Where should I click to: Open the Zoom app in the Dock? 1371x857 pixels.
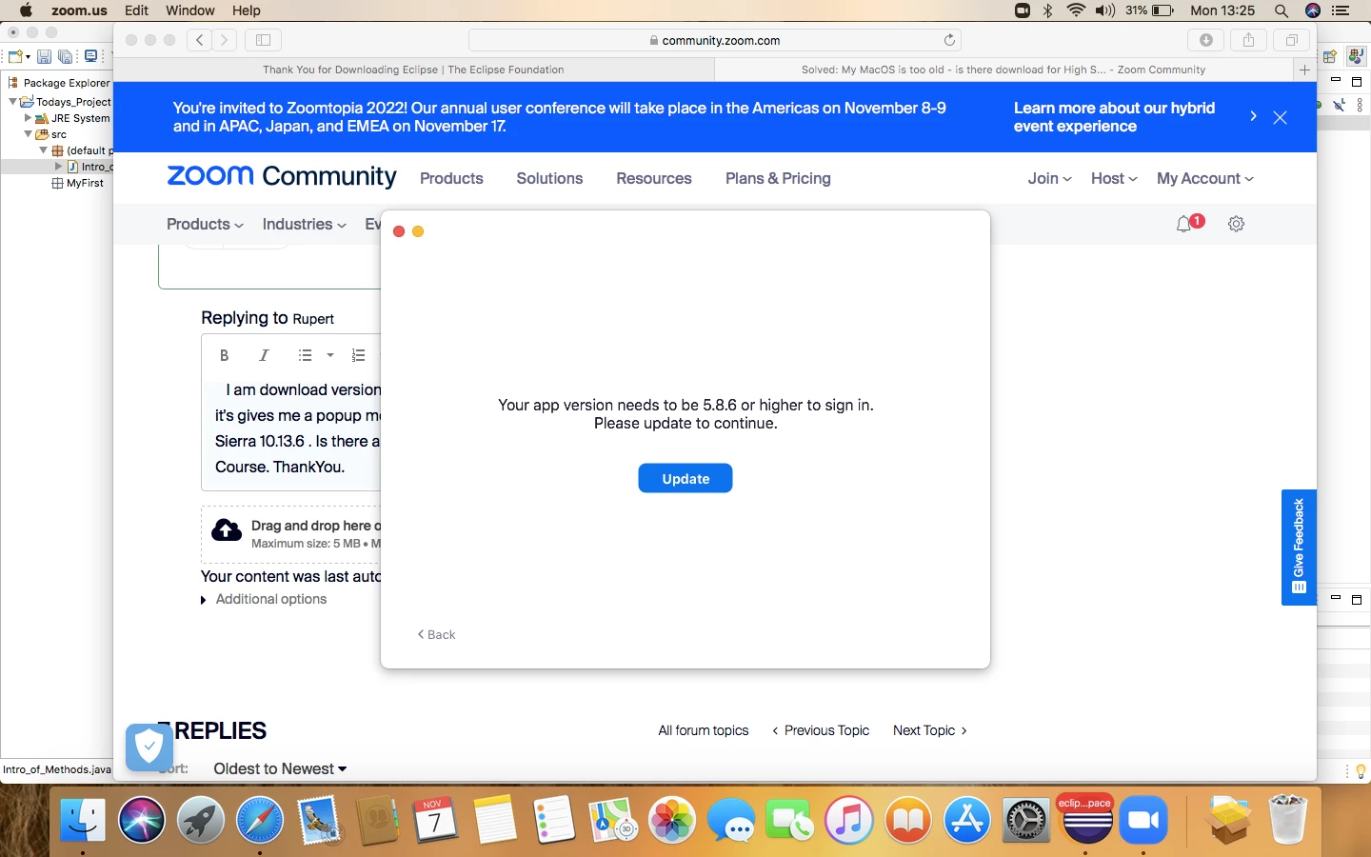1143,820
